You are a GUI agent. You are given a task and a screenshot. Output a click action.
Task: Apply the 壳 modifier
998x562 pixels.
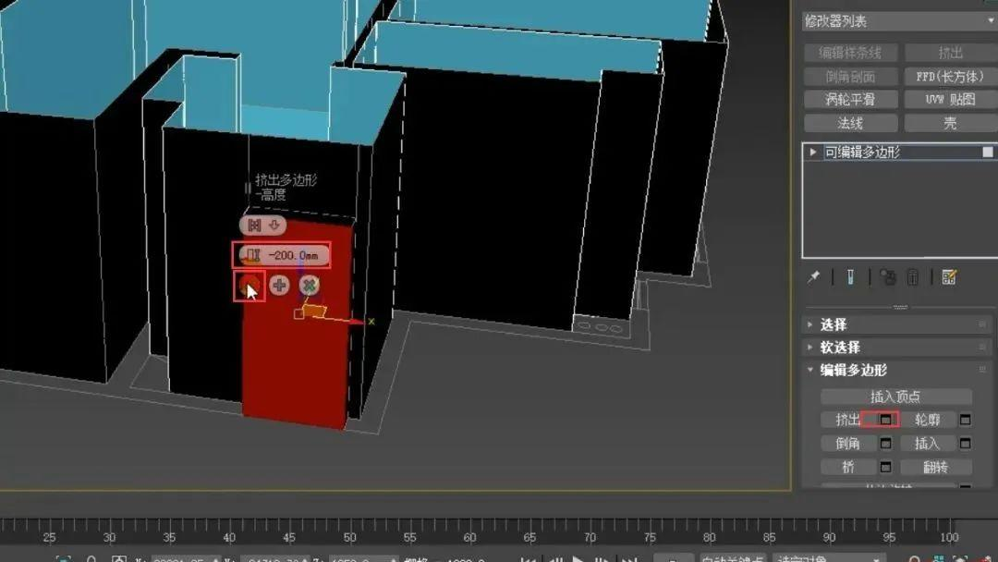coord(951,123)
